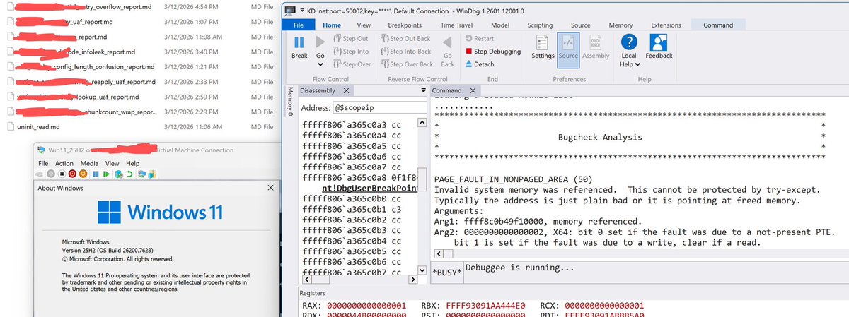The width and height of the screenshot is (849, 317).
Task: Open the Command ribbon tab
Action: 717,25
